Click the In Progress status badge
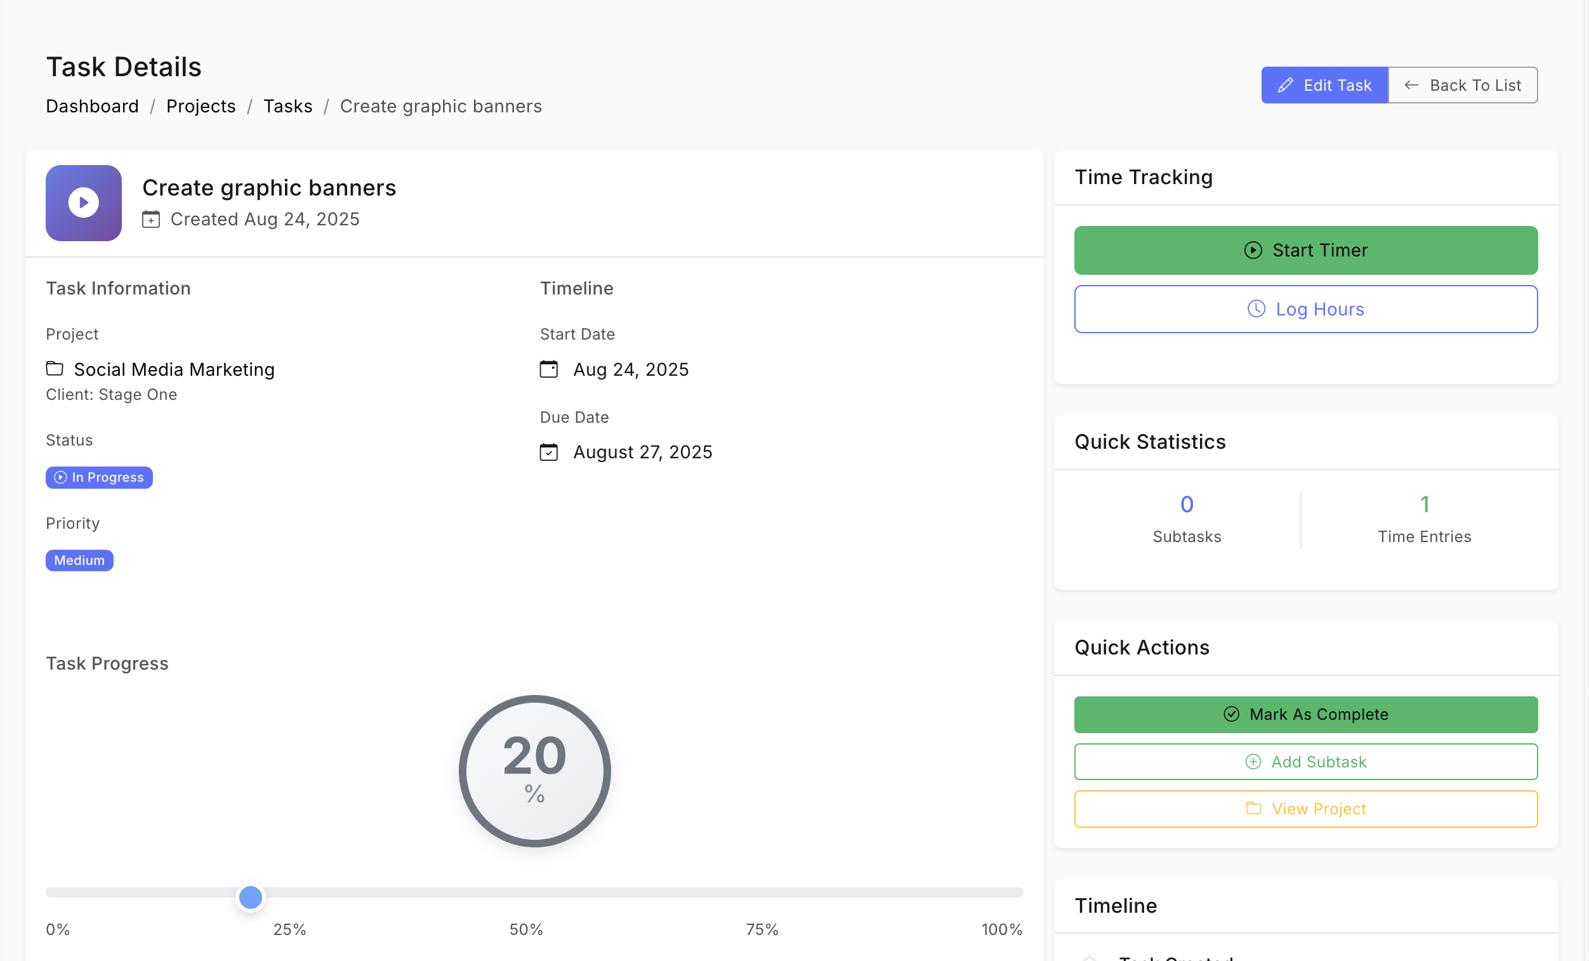 click(99, 477)
